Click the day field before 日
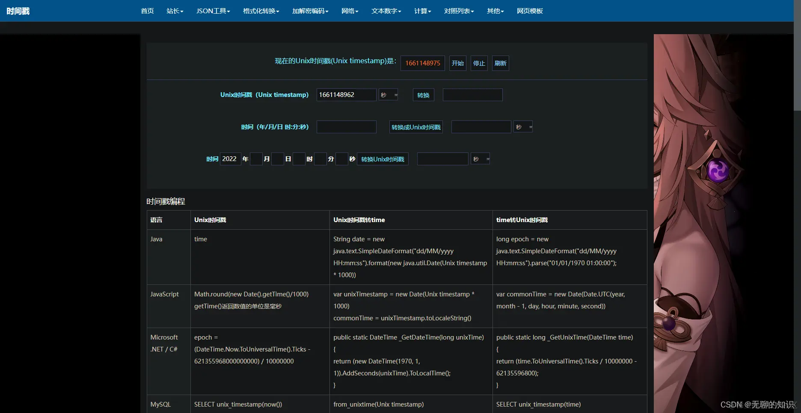 (278, 159)
